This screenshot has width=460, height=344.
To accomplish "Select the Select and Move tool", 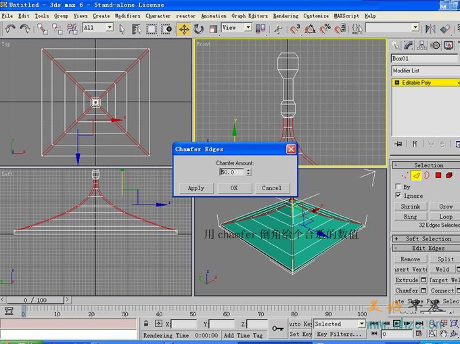I will (184, 29).
